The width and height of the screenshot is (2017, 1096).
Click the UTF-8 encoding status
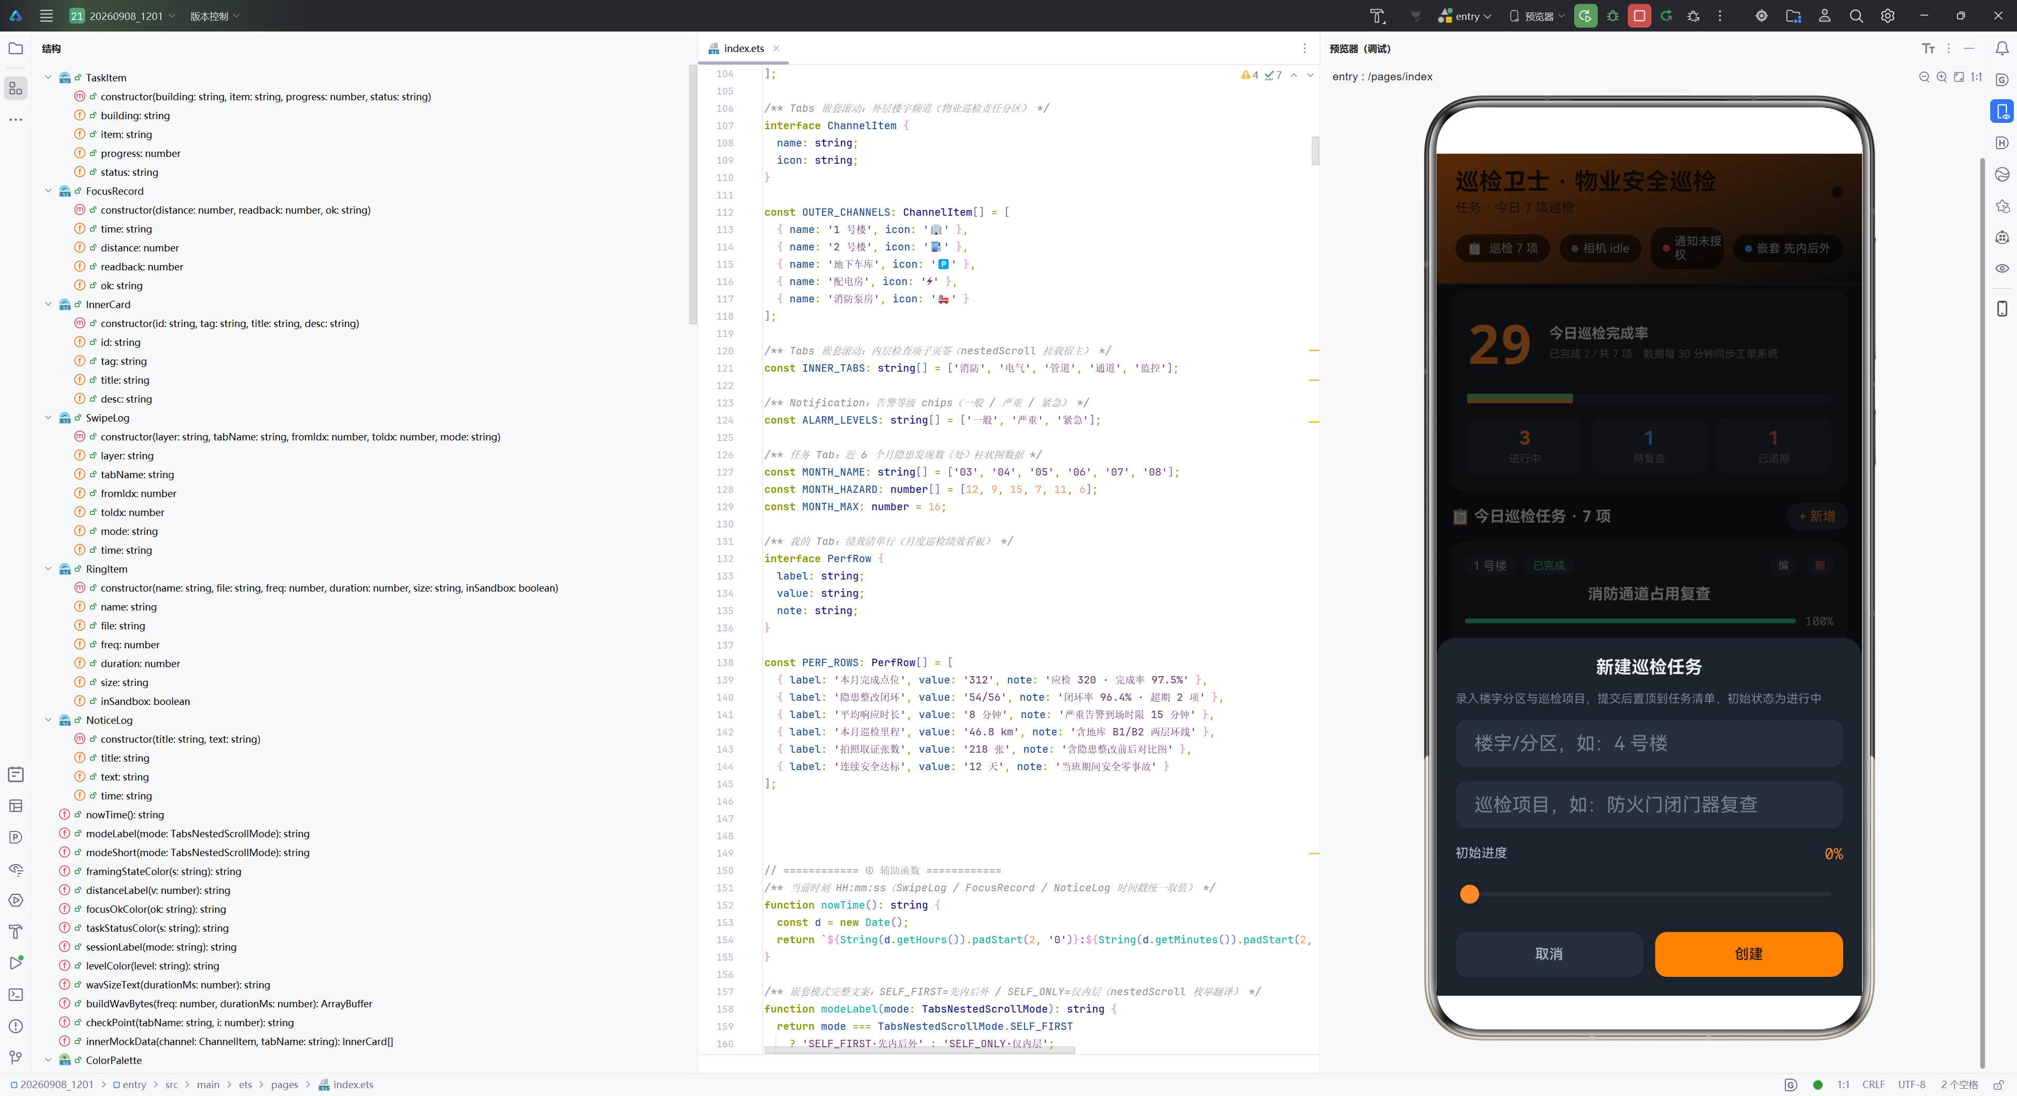(x=1910, y=1084)
